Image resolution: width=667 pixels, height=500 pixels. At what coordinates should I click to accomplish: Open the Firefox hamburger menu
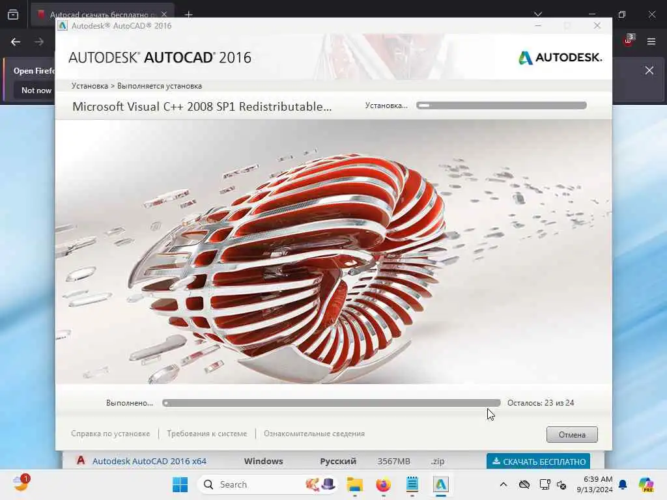[x=651, y=42]
